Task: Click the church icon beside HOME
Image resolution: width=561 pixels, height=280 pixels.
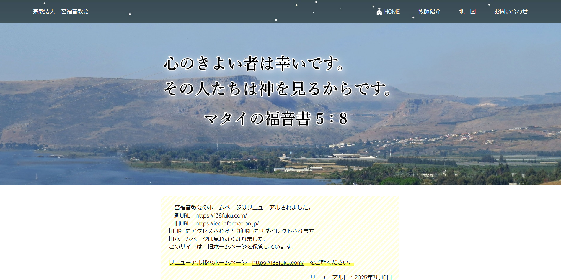Action: coord(379,11)
